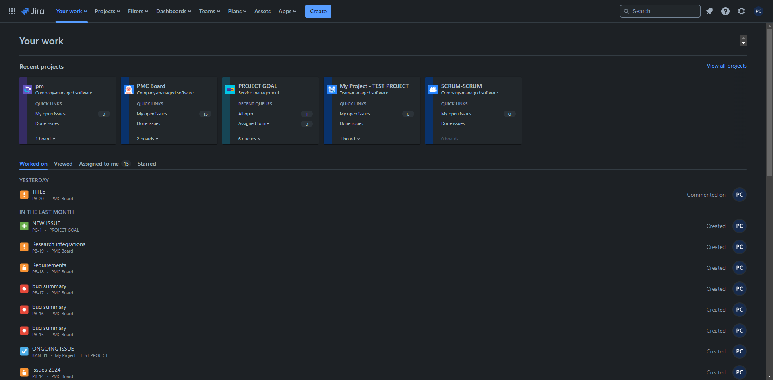Viewport: 773px width, 380px height.
Task: Click the page vertical scrollbar
Action: [x=769, y=103]
